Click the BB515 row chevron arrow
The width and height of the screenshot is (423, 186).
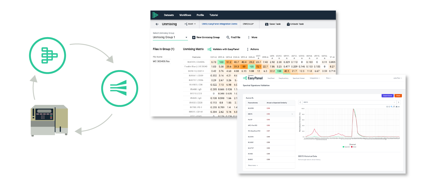click(x=292, y=114)
